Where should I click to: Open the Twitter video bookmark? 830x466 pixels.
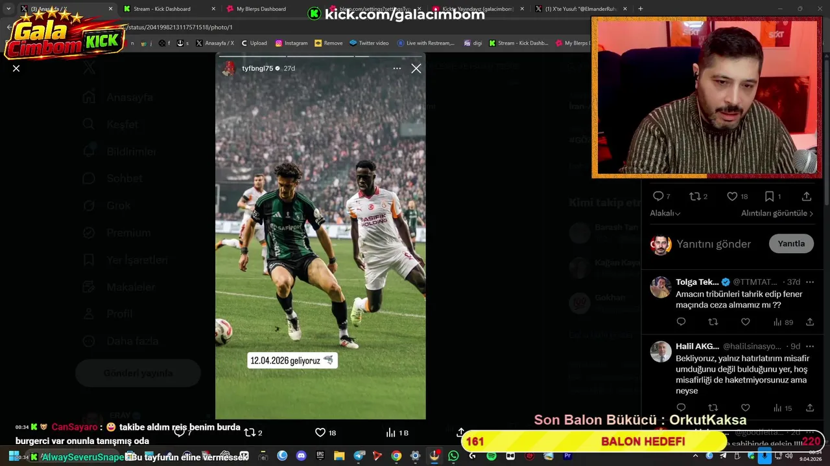pos(369,43)
